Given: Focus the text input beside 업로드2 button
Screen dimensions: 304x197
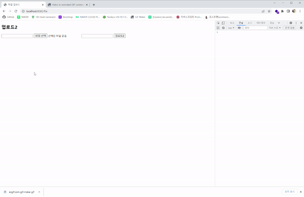Looking at the screenshot, I should (97, 36).
